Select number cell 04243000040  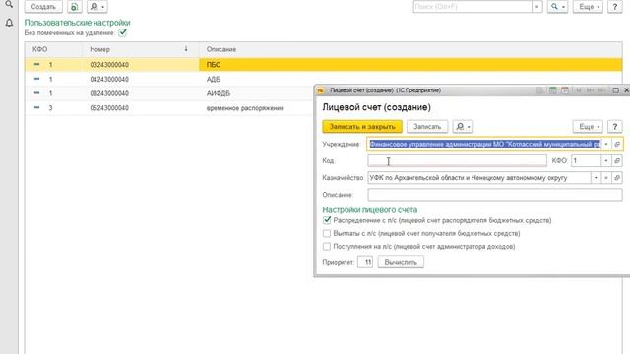tap(109, 79)
